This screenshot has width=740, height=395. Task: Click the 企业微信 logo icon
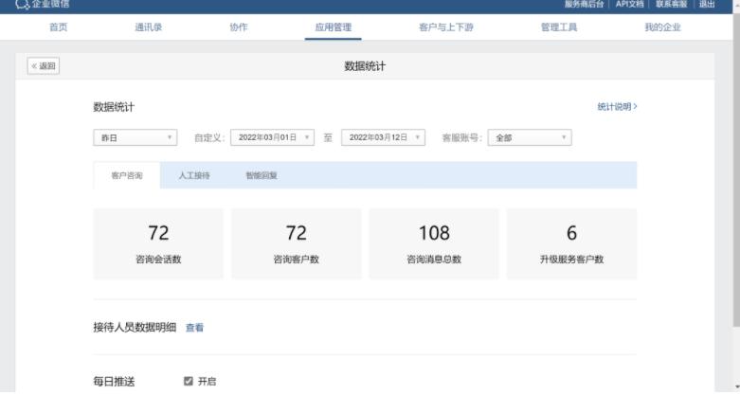point(22,4)
